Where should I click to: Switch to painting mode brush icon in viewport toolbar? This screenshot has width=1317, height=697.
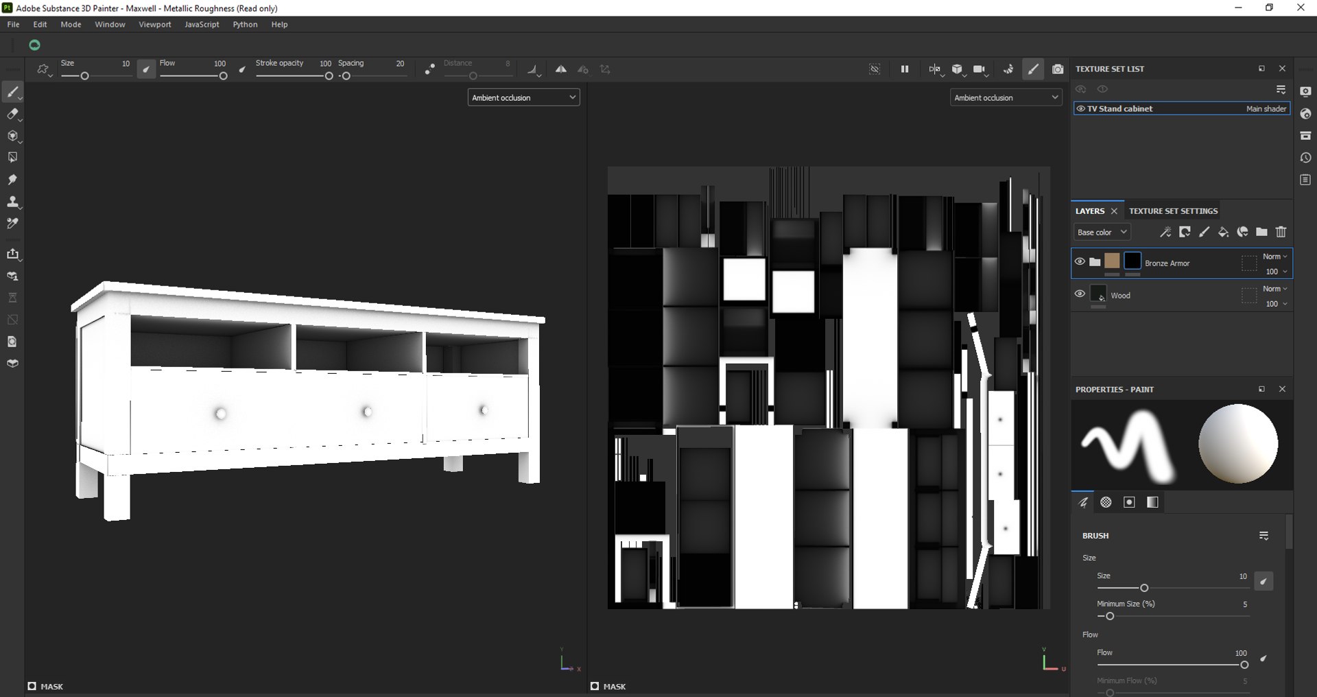point(1033,69)
